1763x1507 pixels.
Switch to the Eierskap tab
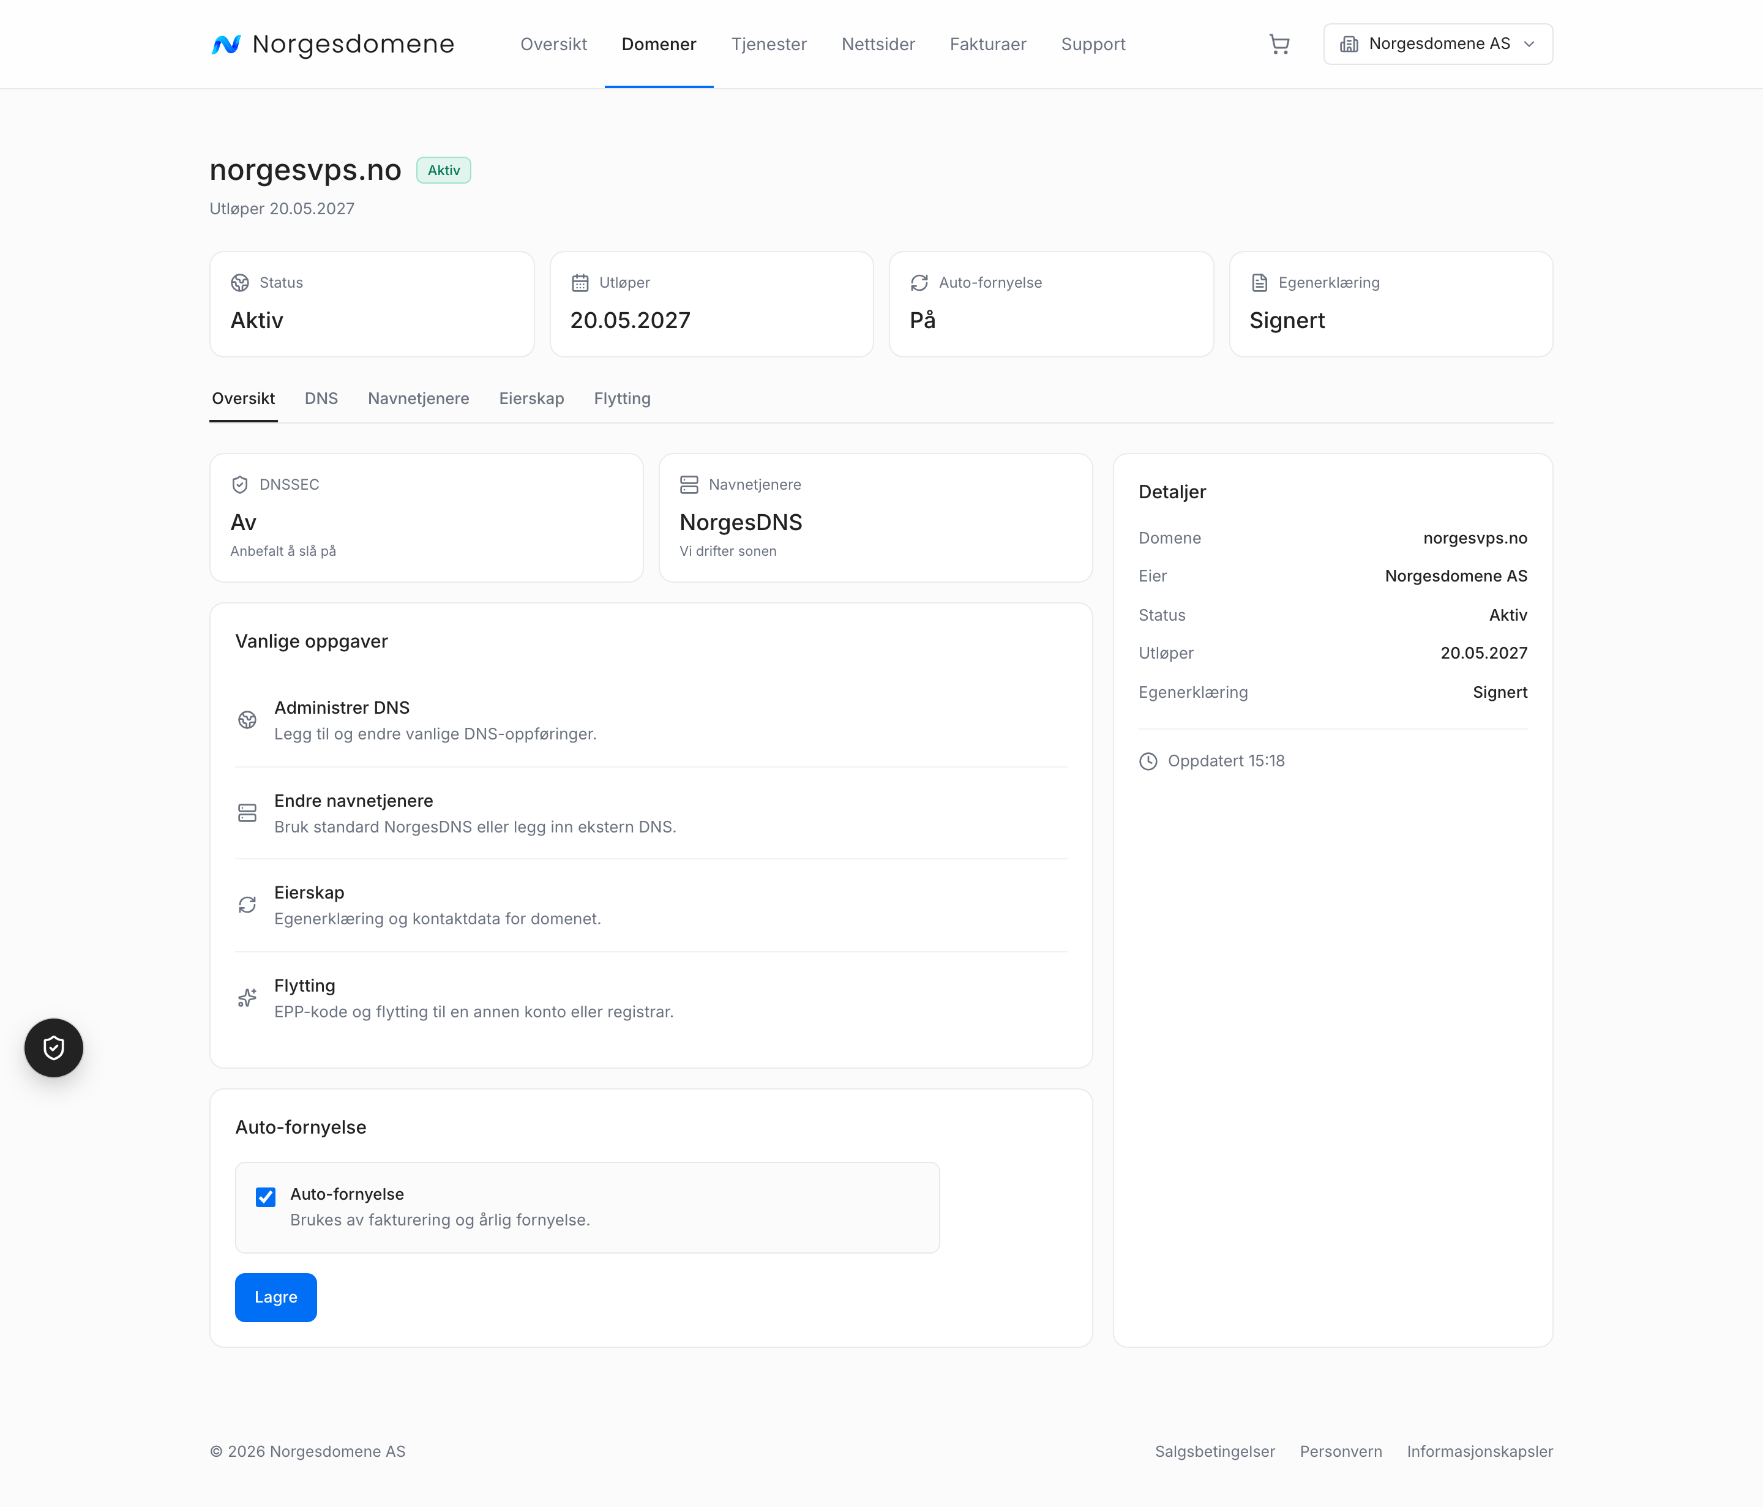coord(532,398)
